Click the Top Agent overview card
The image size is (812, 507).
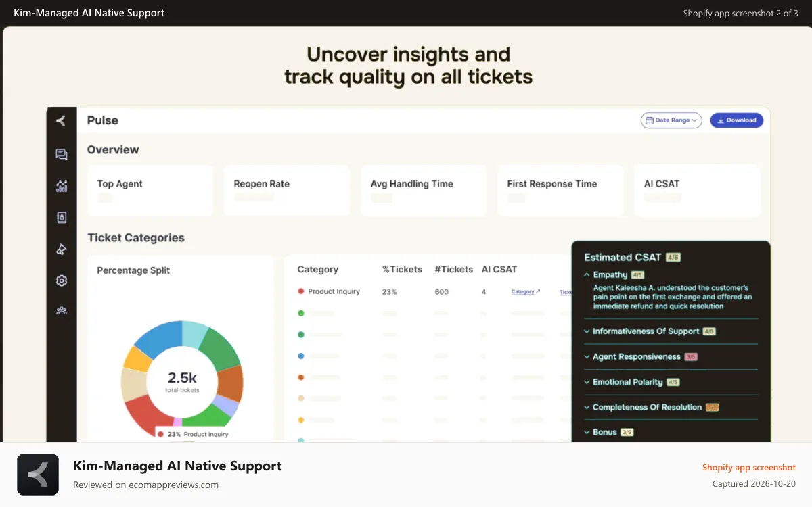coord(150,191)
